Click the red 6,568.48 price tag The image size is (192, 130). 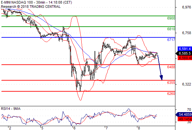(185, 58)
